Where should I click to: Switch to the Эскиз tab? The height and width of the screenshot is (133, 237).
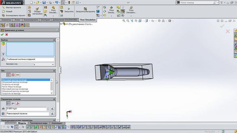pyautogui.click(x=17, y=20)
